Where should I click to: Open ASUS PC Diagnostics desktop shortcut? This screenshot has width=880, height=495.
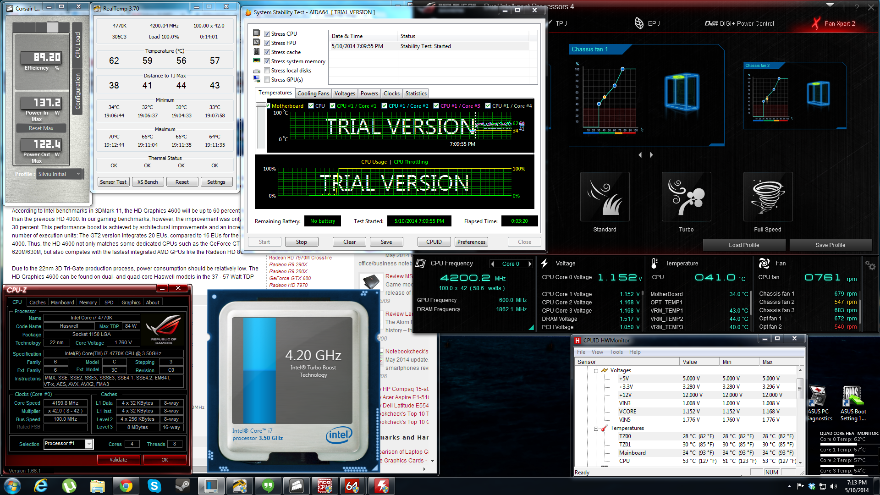(x=819, y=403)
